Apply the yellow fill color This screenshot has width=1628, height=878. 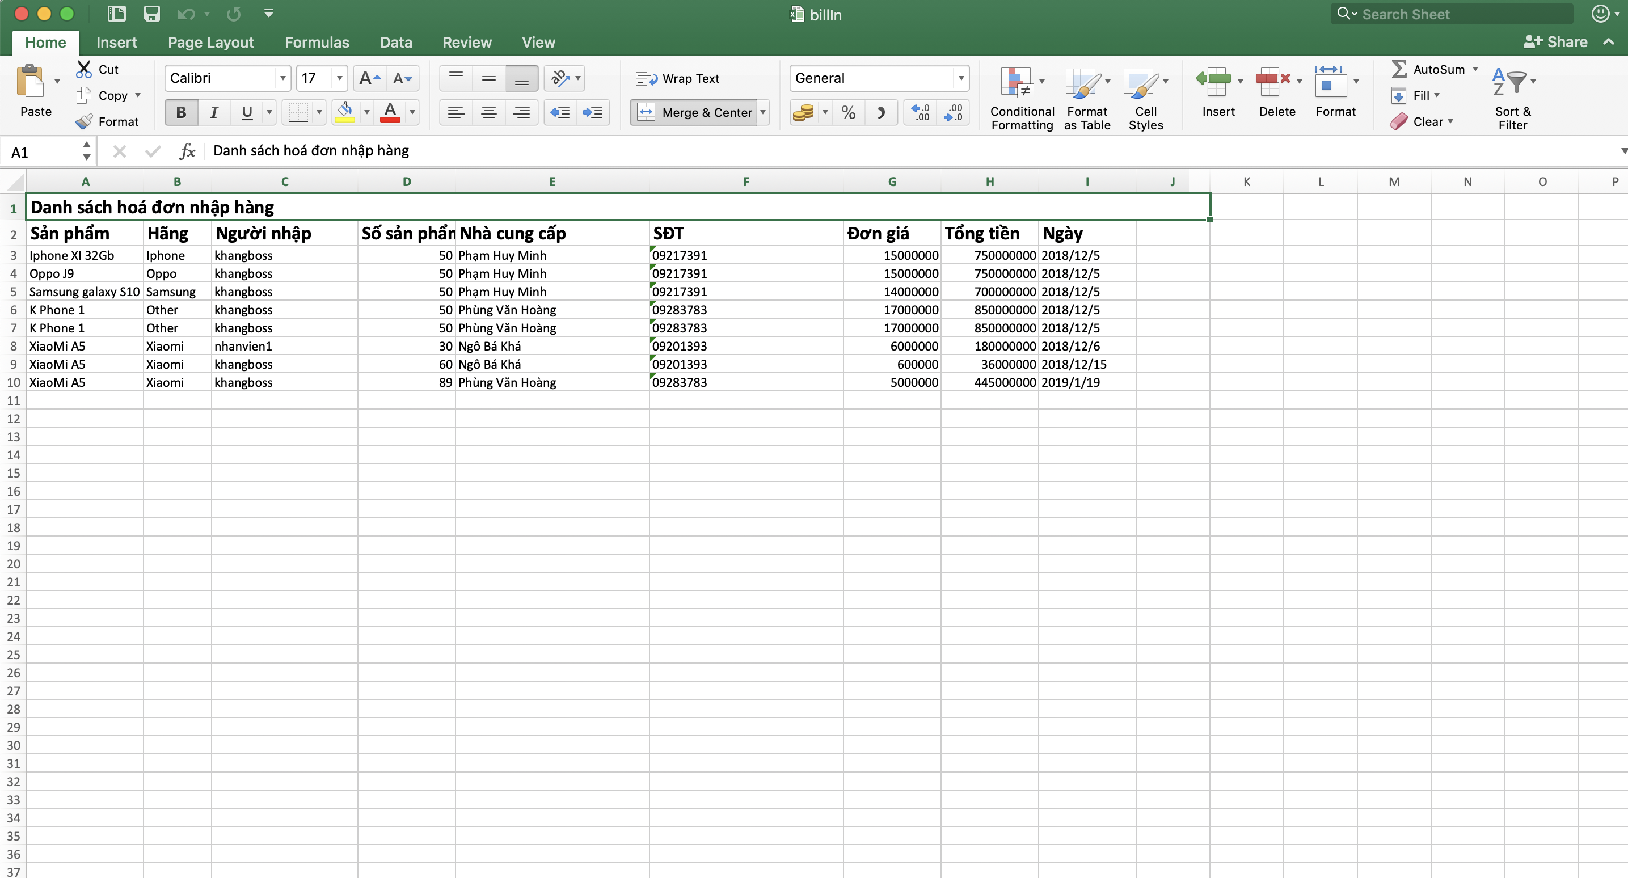coord(344,112)
